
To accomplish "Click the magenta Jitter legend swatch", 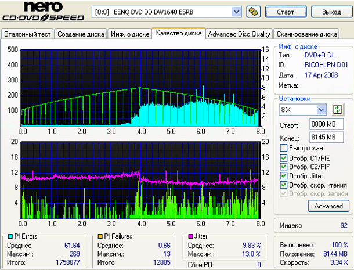I will click(x=190, y=236).
